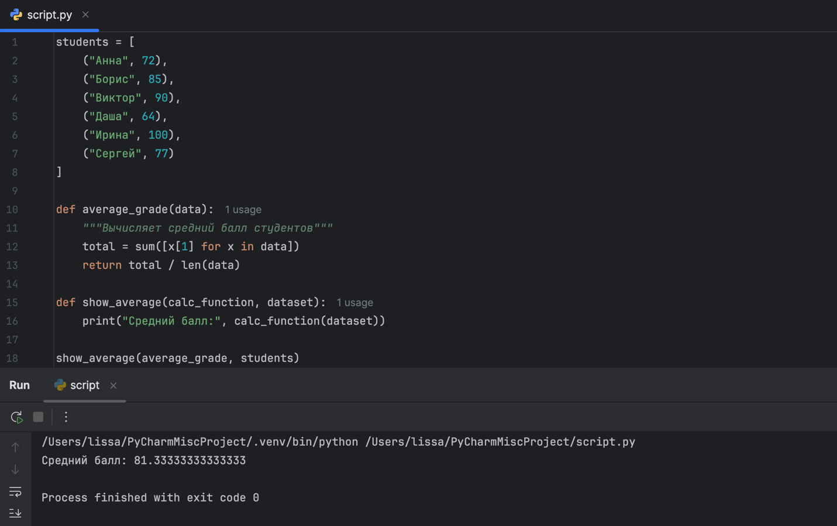The width and height of the screenshot is (837, 526).
Task: Close the script.py editor tab
Action: 85,15
